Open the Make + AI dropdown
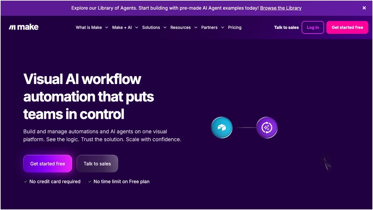The width and height of the screenshot is (373, 210). pos(123,27)
